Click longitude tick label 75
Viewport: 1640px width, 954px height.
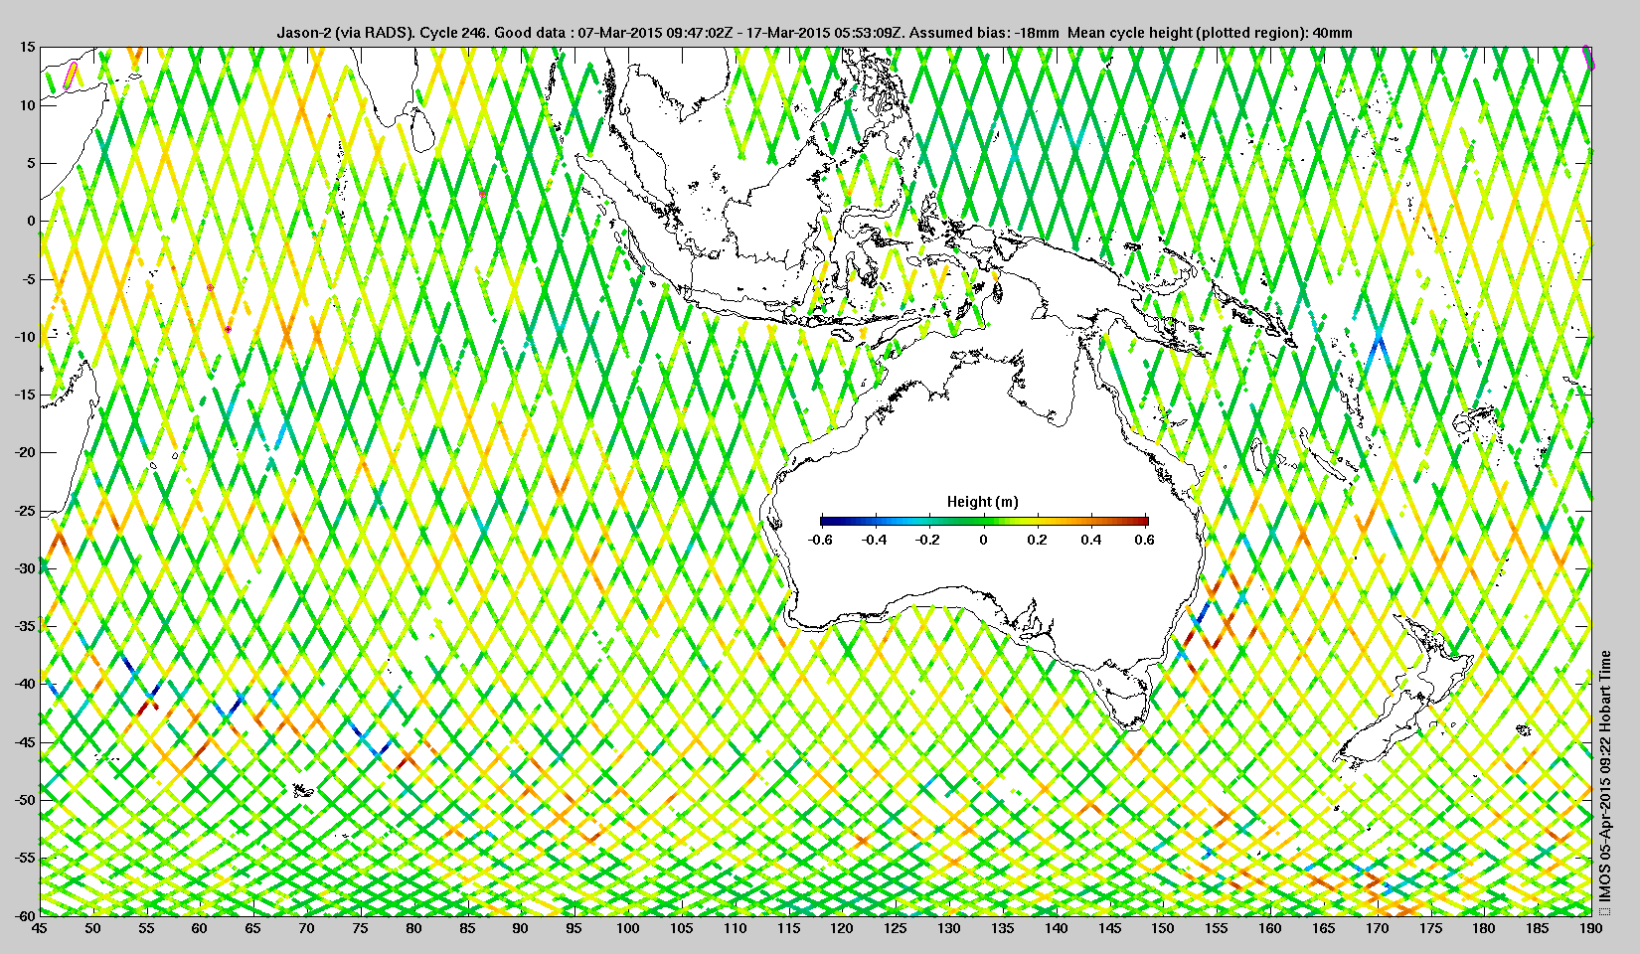pyautogui.click(x=360, y=928)
